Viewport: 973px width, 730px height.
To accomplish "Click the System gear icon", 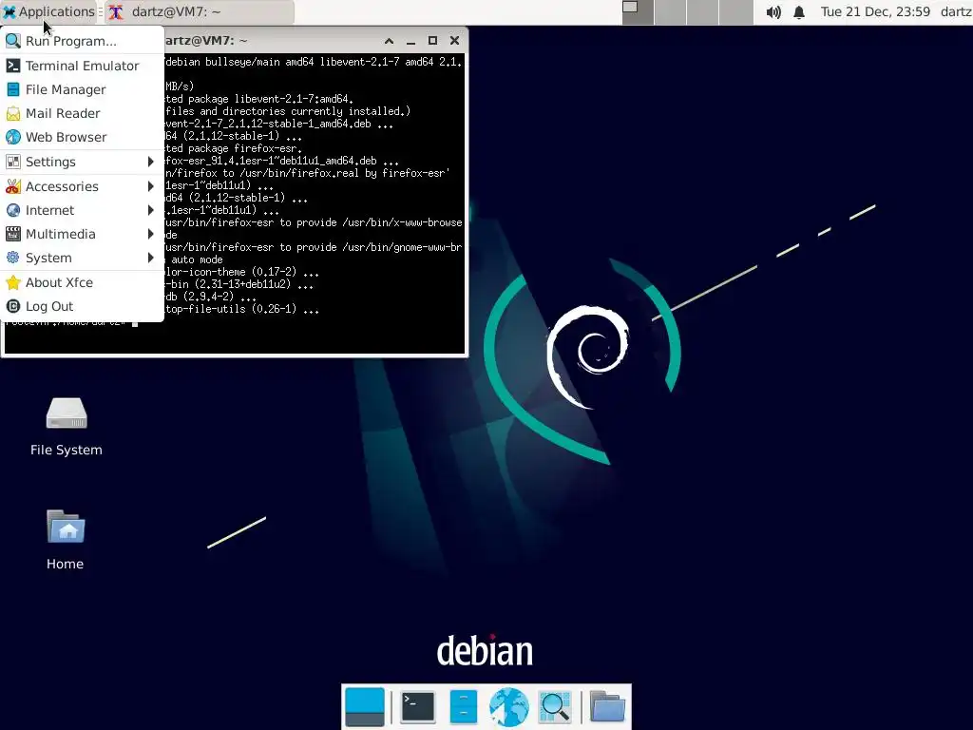I will pyautogui.click(x=13, y=258).
